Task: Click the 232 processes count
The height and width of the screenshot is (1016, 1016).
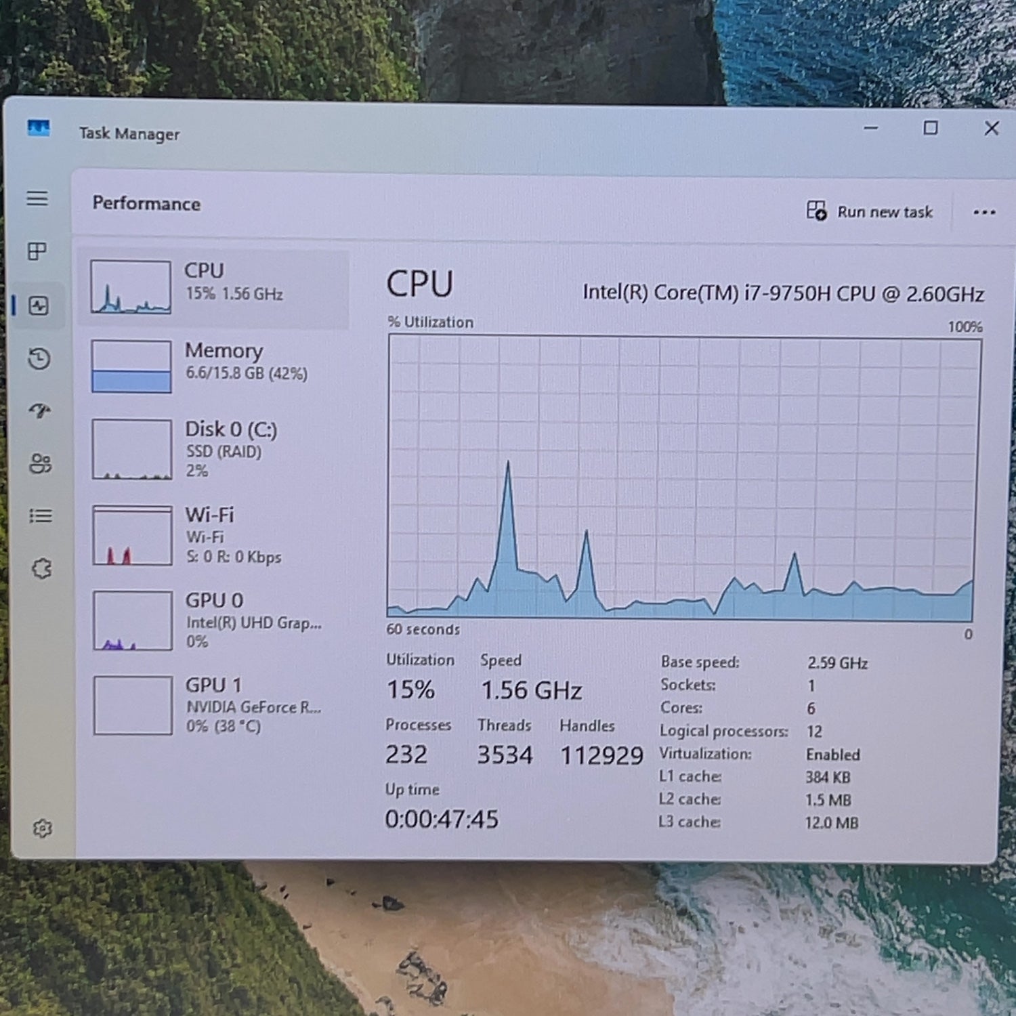Action: tap(406, 754)
